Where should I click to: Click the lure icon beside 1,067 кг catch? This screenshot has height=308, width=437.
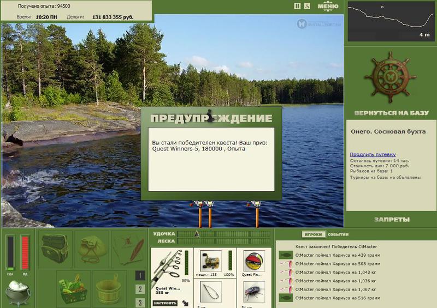coord(286,289)
